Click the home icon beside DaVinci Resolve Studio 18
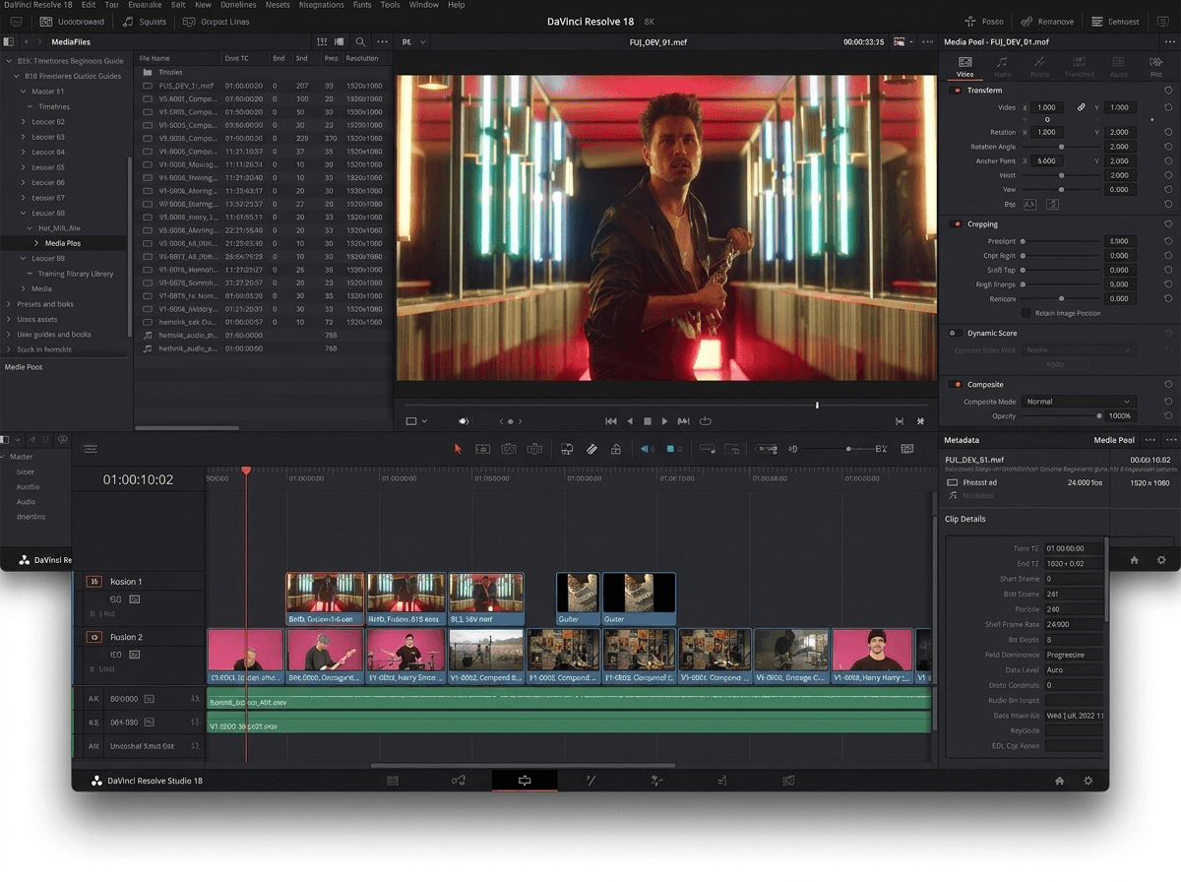The image size is (1181, 882). [1060, 781]
